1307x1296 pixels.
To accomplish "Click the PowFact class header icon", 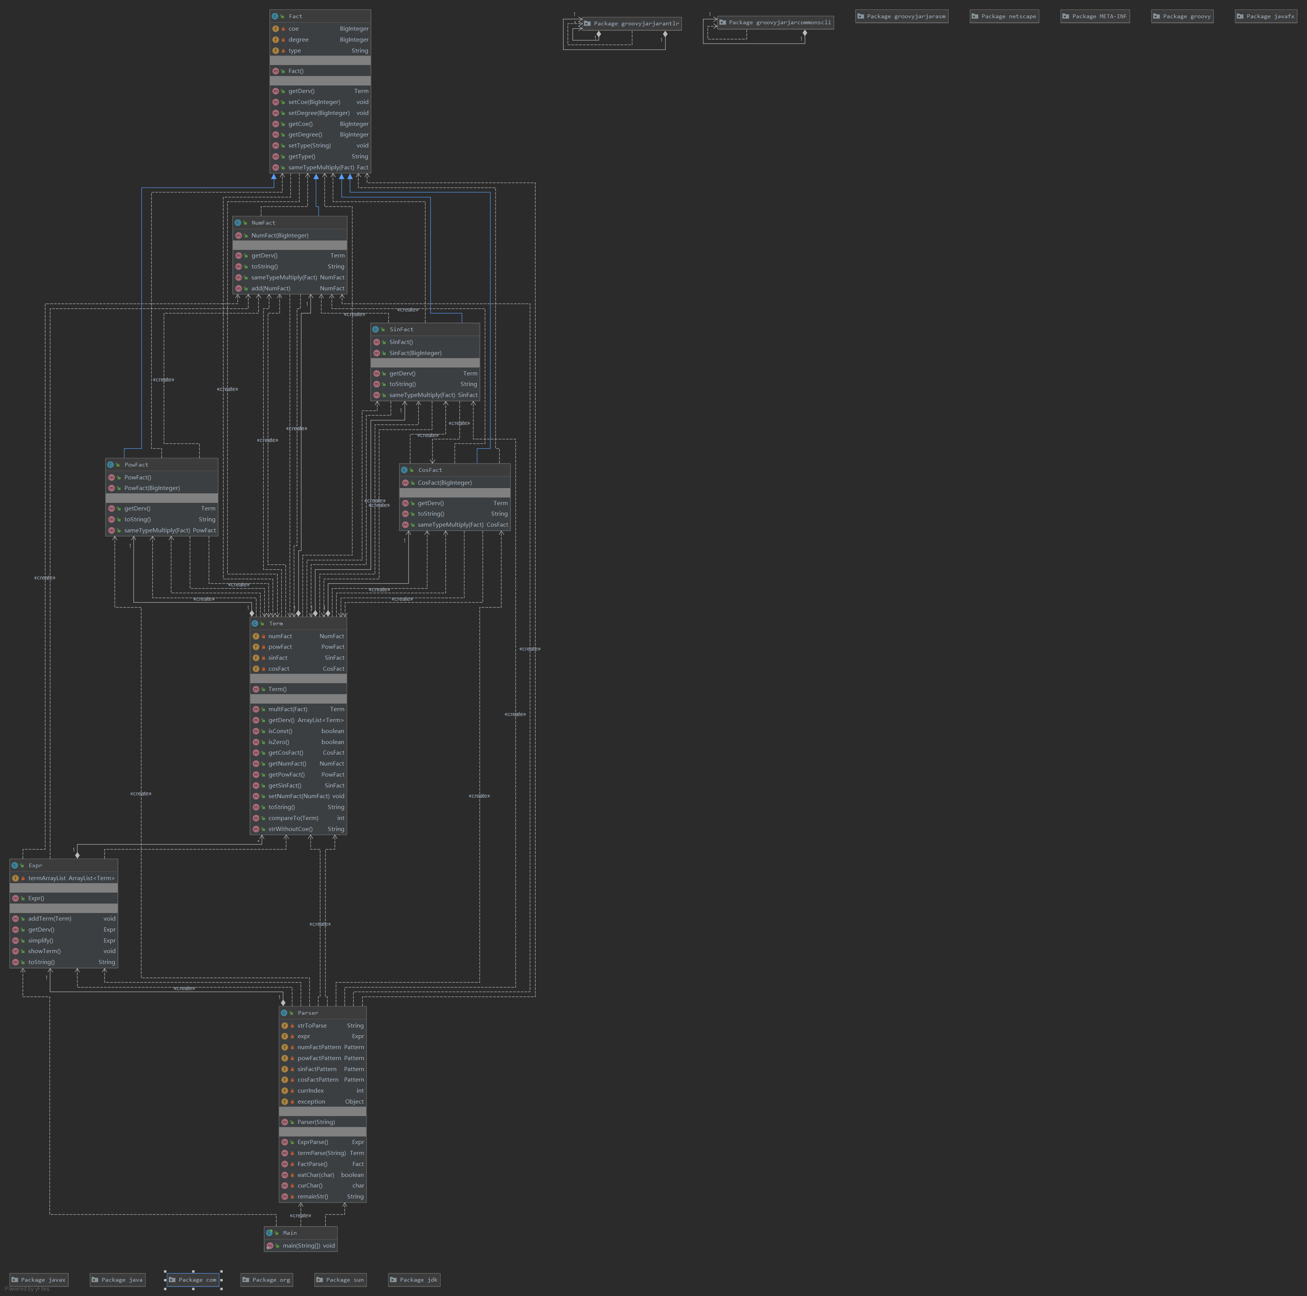I will coord(110,465).
